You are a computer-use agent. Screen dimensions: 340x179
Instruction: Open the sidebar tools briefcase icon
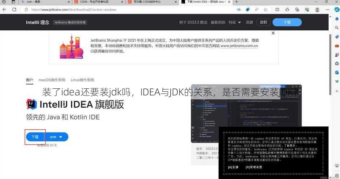coord(337,46)
